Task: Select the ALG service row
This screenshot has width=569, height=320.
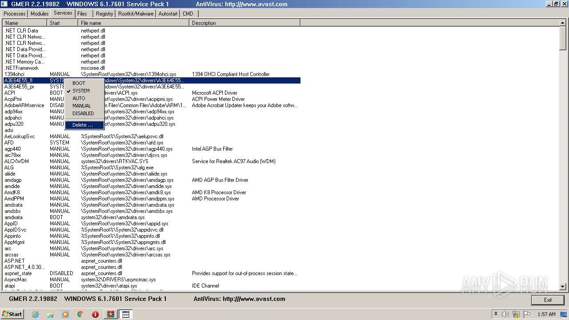Action: pyautogui.click(x=152, y=168)
